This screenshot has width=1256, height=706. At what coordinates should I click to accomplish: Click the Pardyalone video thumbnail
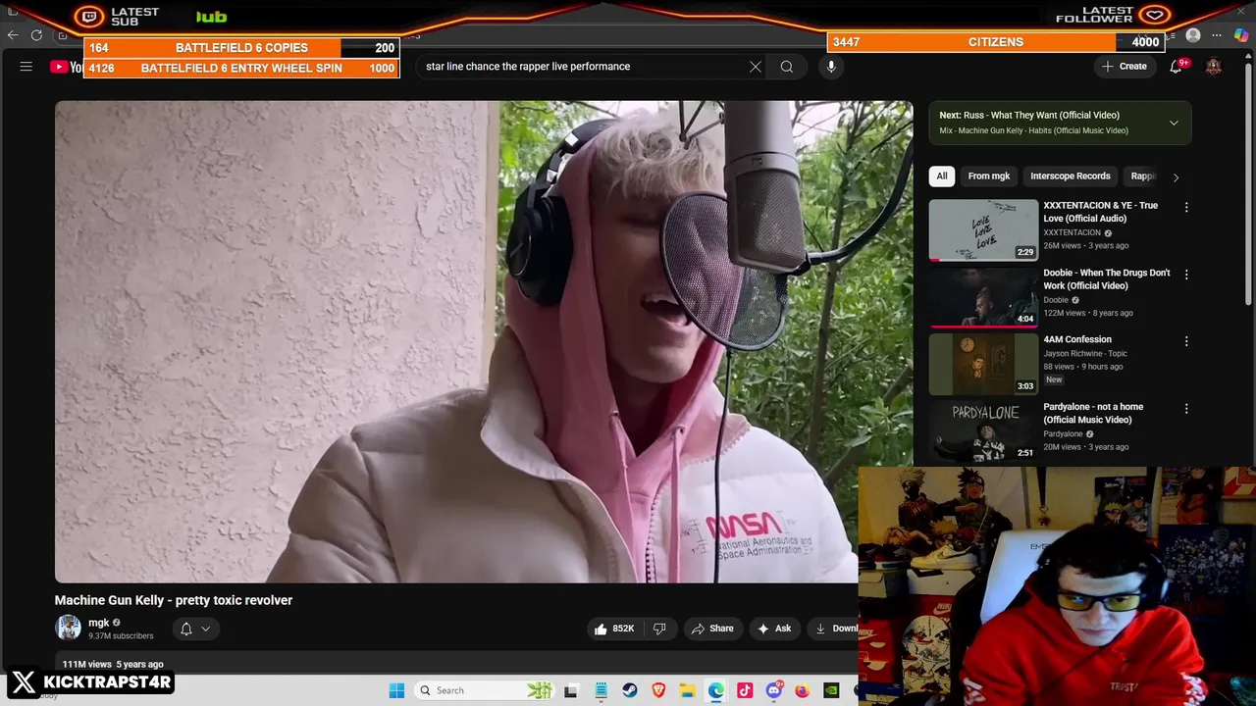(983, 430)
